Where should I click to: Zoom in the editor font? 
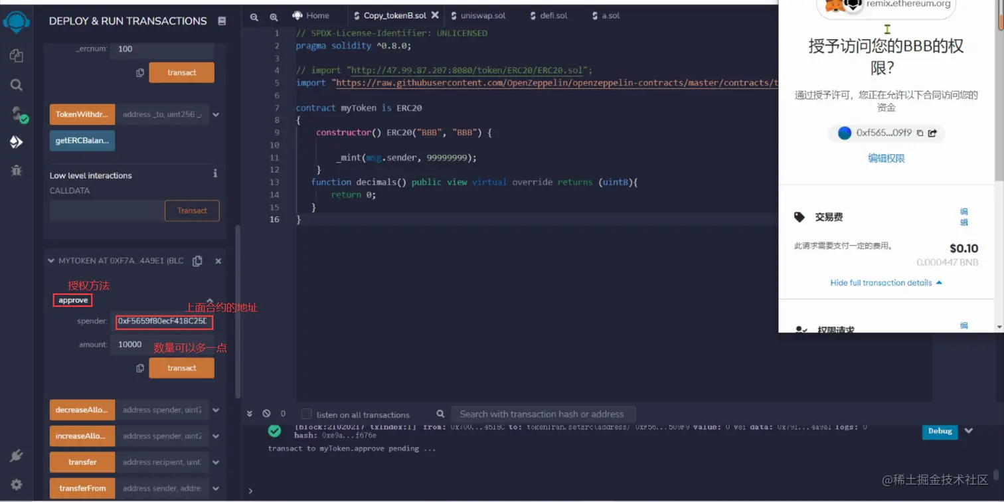pos(274,17)
